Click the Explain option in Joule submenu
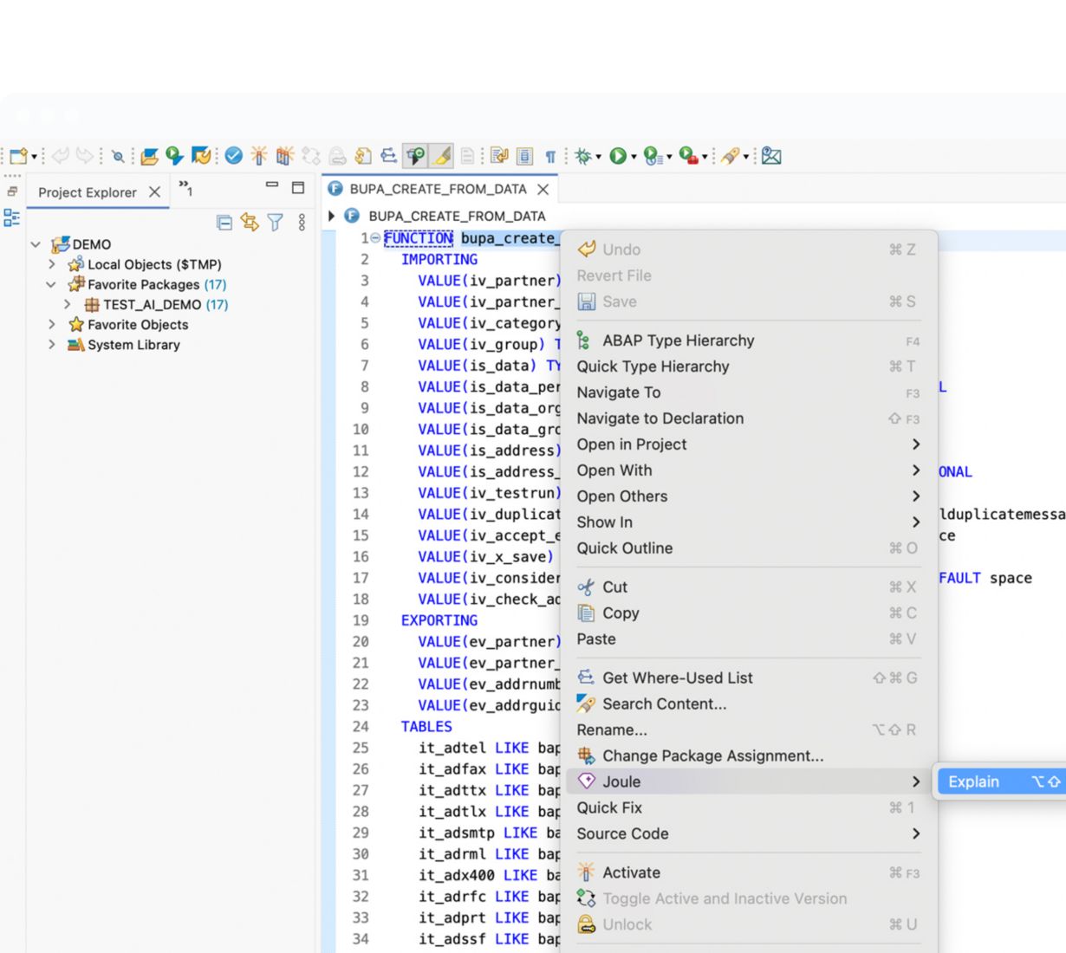This screenshot has width=1066, height=953. pyautogui.click(x=973, y=781)
